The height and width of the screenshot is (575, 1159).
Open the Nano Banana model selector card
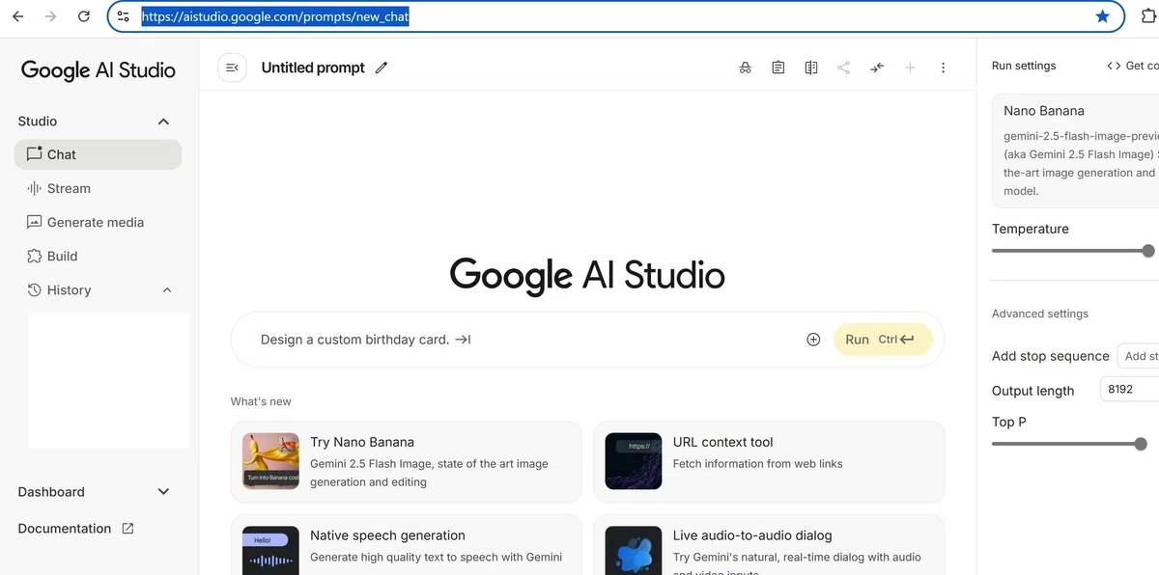tap(1075, 151)
